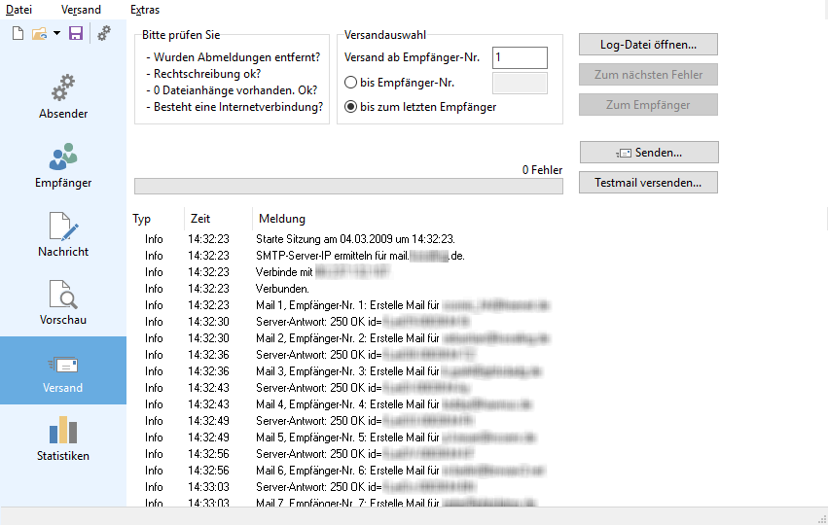This screenshot has width=828, height=525.
Task: Select the Versand section in sidebar
Action: pyautogui.click(x=63, y=370)
